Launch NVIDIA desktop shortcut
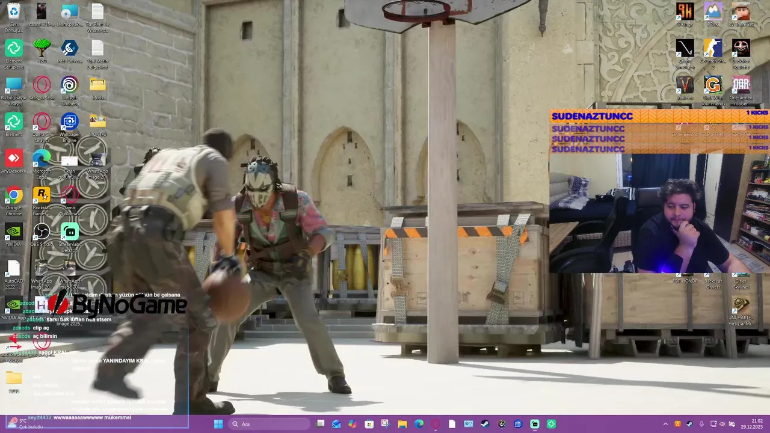The height and width of the screenshot is (433, 770). pos(14,235)
